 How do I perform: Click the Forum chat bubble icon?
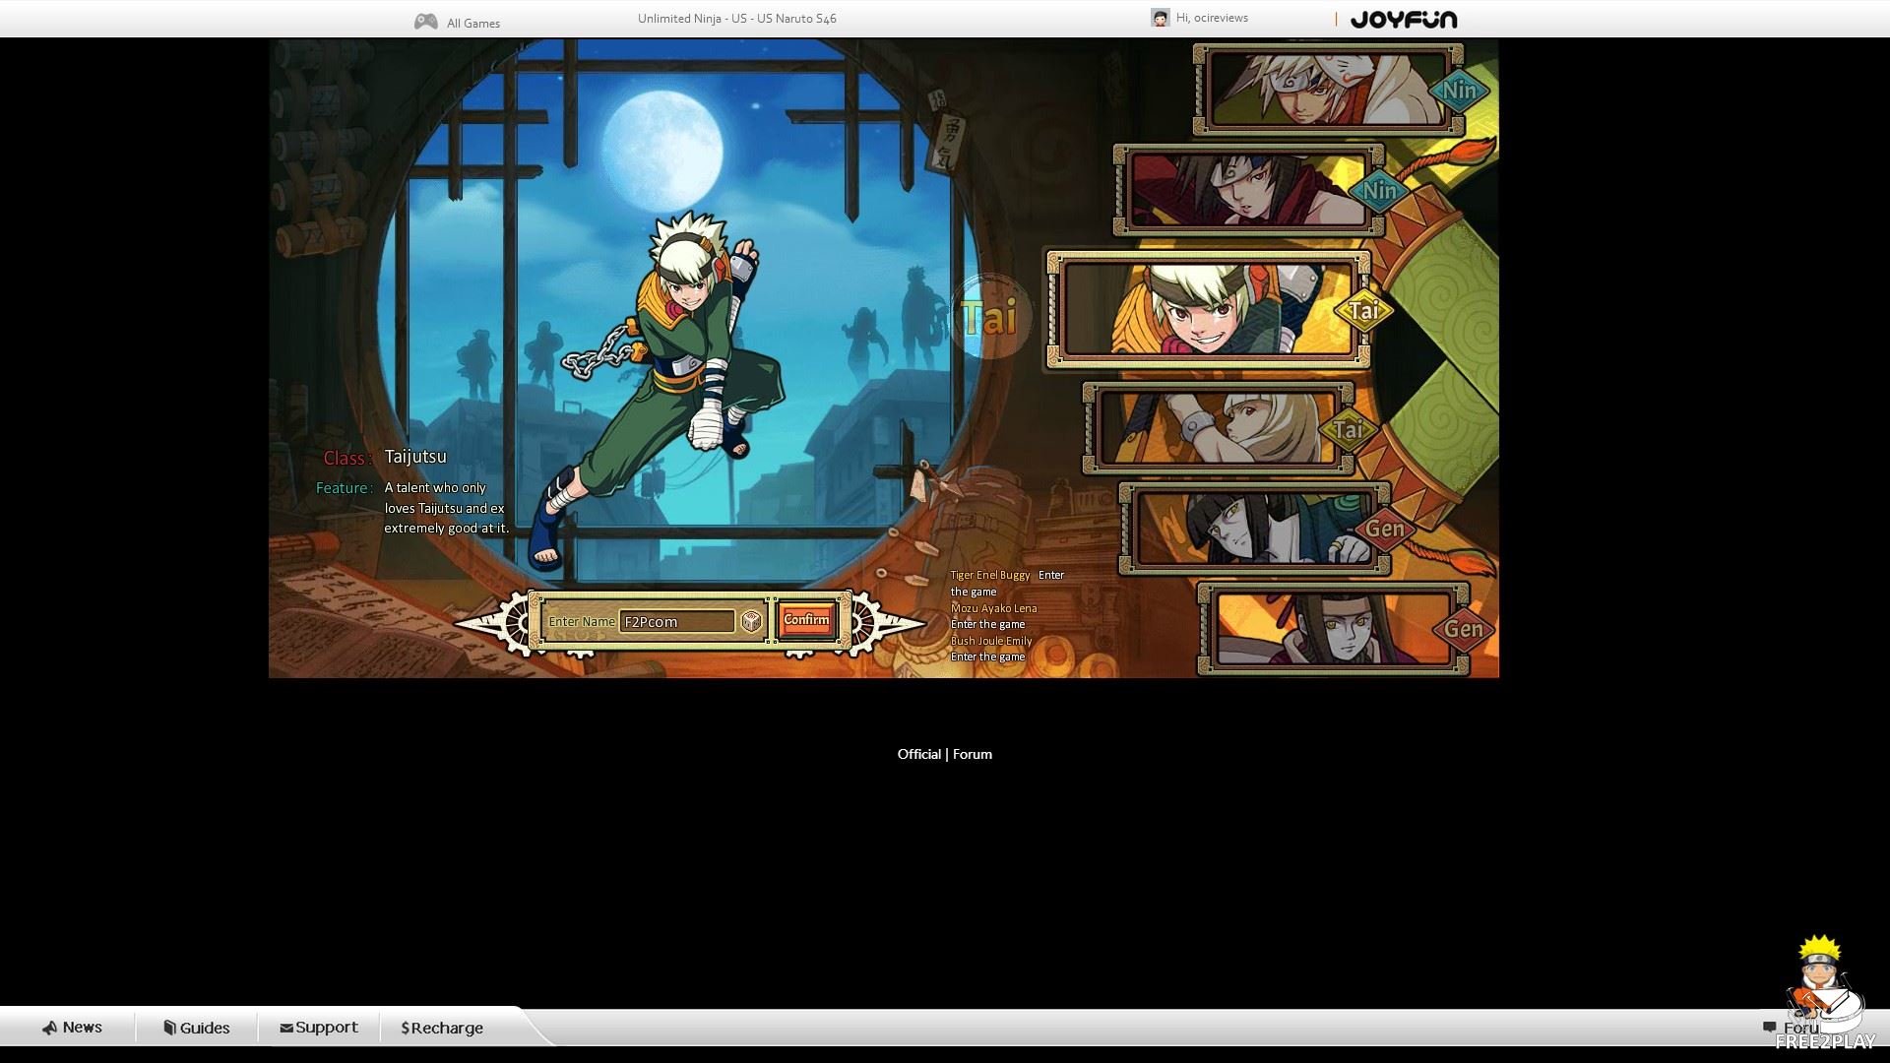tap(1769, 1027)
